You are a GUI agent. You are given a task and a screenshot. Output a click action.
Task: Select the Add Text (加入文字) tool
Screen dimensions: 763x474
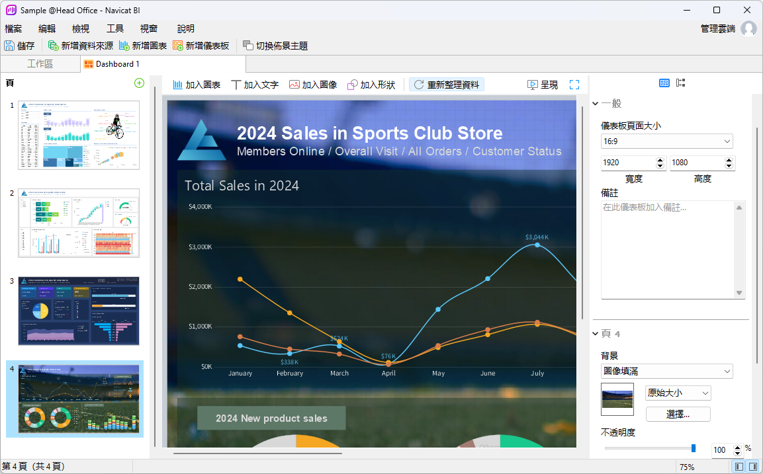[x=255, y=85]
